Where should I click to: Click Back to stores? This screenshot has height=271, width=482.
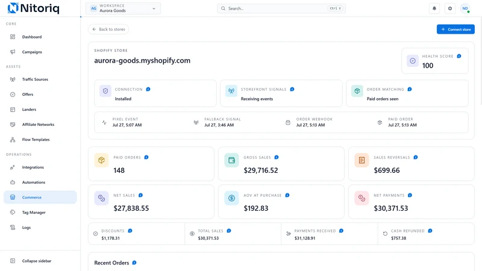tap(108, 29)
